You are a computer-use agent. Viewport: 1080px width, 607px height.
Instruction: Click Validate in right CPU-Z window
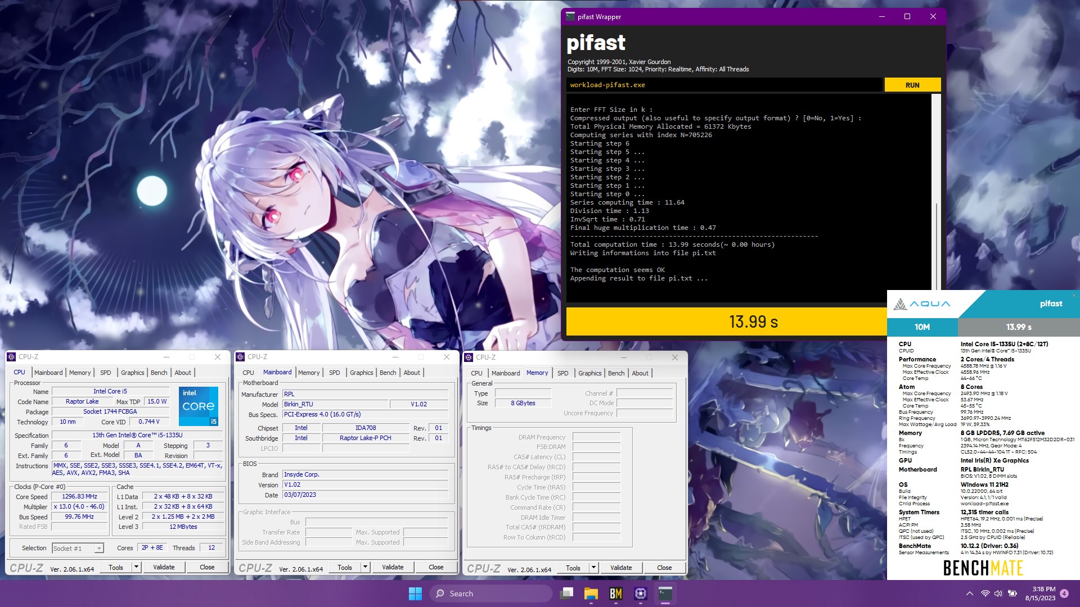click(x=621, y=568)
